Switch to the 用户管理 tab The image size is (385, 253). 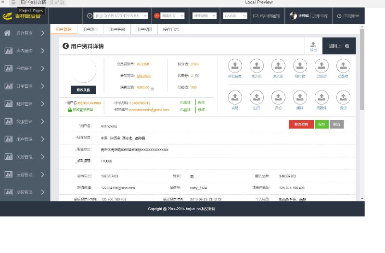(64, 29)
